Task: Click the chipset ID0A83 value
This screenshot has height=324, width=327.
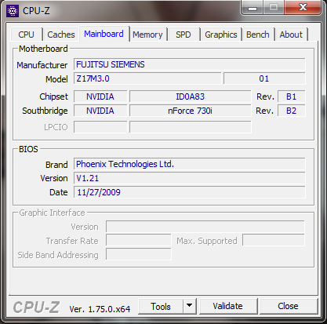Action: [x=191, y=96]
